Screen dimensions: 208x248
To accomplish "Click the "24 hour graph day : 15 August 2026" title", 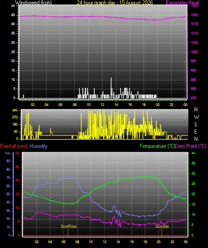I will 115,3.
